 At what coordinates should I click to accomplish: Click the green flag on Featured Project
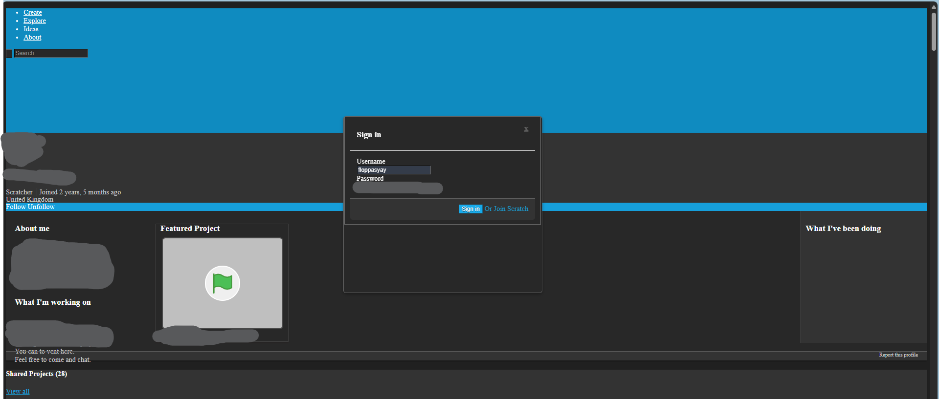pyautogui.click(x=223, y=283)
